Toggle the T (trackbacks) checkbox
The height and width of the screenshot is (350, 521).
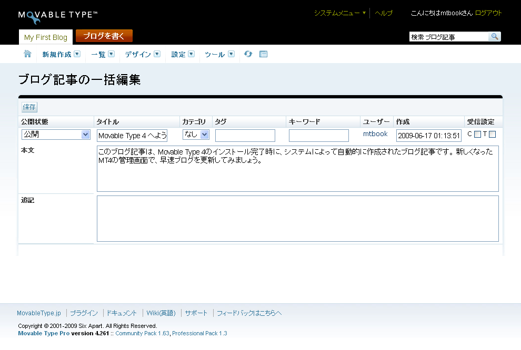[x=493, y=135]
